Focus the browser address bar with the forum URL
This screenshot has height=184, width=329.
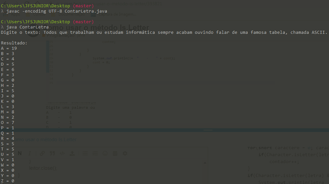(109, 3)
